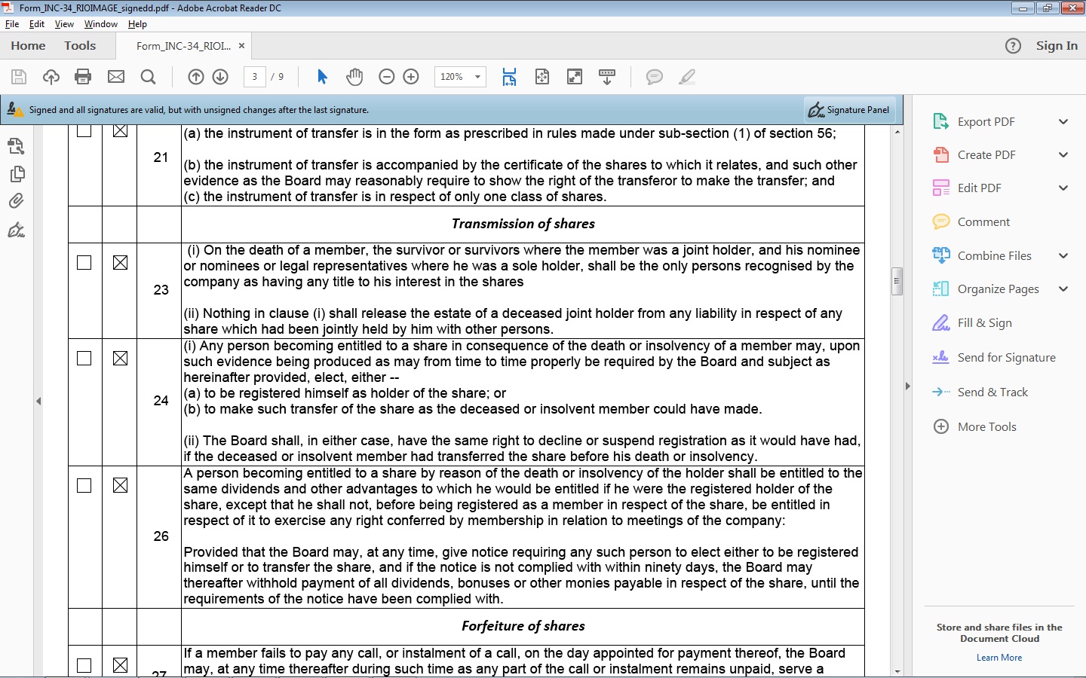Expand the Export PDF options chevron

pyautogui.click(x=1064, y=121)
